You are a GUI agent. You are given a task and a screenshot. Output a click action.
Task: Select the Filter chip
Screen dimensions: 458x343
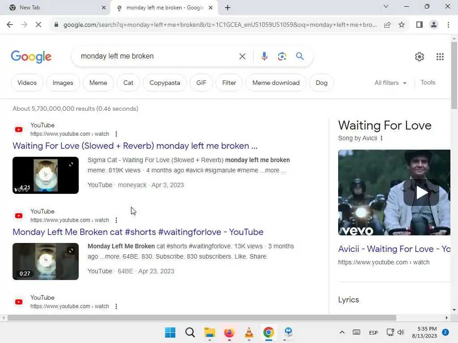(229, 83)
